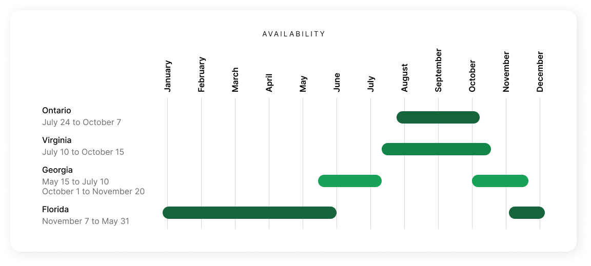The image size is (591, 266).
Task: Click the Georgia region label
Action: point(57,170)
